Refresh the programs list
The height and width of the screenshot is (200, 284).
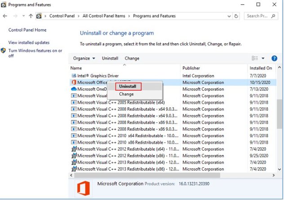coord(236,16)
